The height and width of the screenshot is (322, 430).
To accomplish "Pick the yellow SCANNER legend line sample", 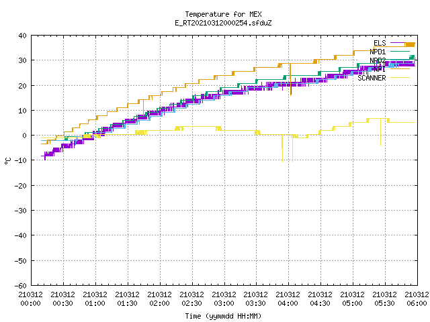I will click(400, 78).
